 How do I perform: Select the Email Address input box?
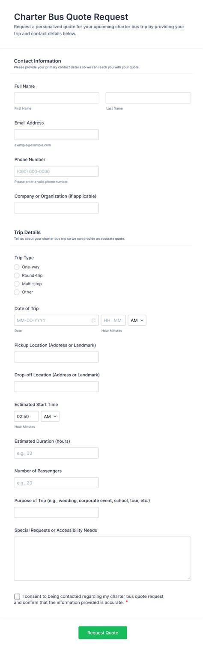pyautogui.click(x=57, y=134)
